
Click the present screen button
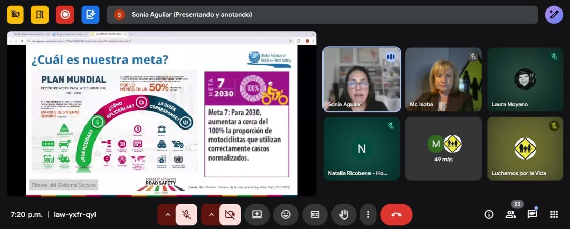(x=257, y=214)
